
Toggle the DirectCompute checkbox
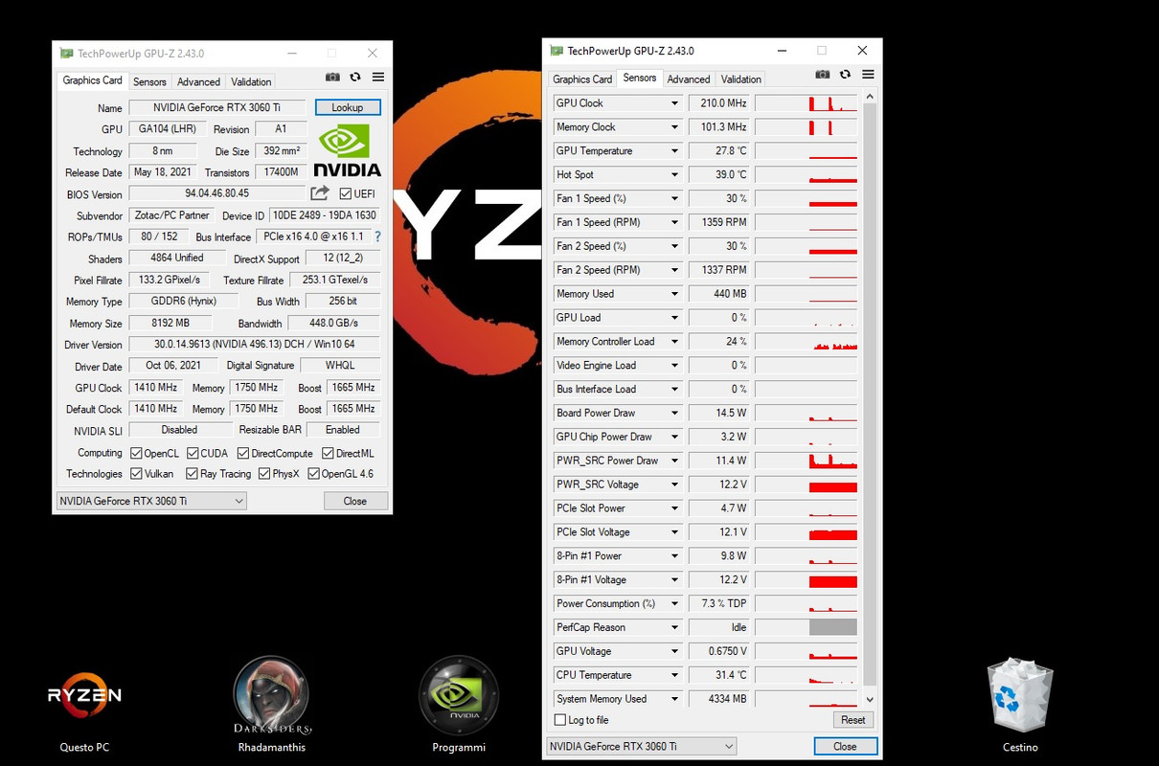(243, 453)
